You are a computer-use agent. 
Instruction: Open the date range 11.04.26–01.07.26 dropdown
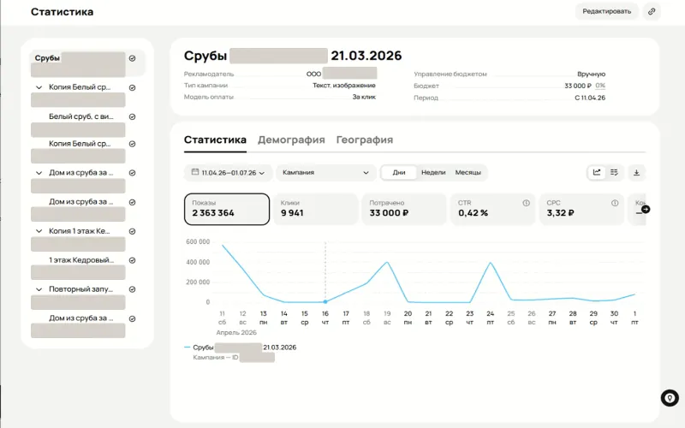[228, 173]
